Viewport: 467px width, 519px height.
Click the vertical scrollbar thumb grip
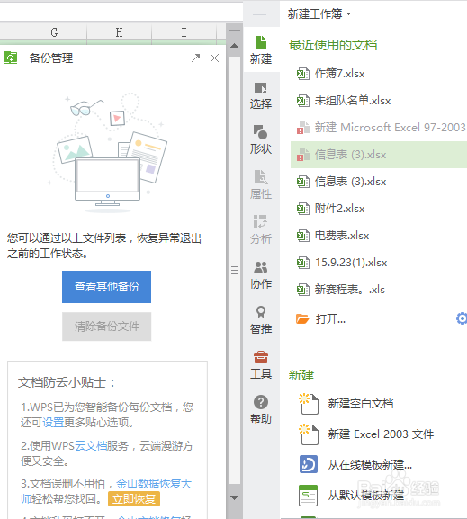[x=234, y=270]
